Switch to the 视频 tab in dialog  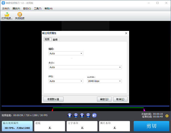click(47, 39)
